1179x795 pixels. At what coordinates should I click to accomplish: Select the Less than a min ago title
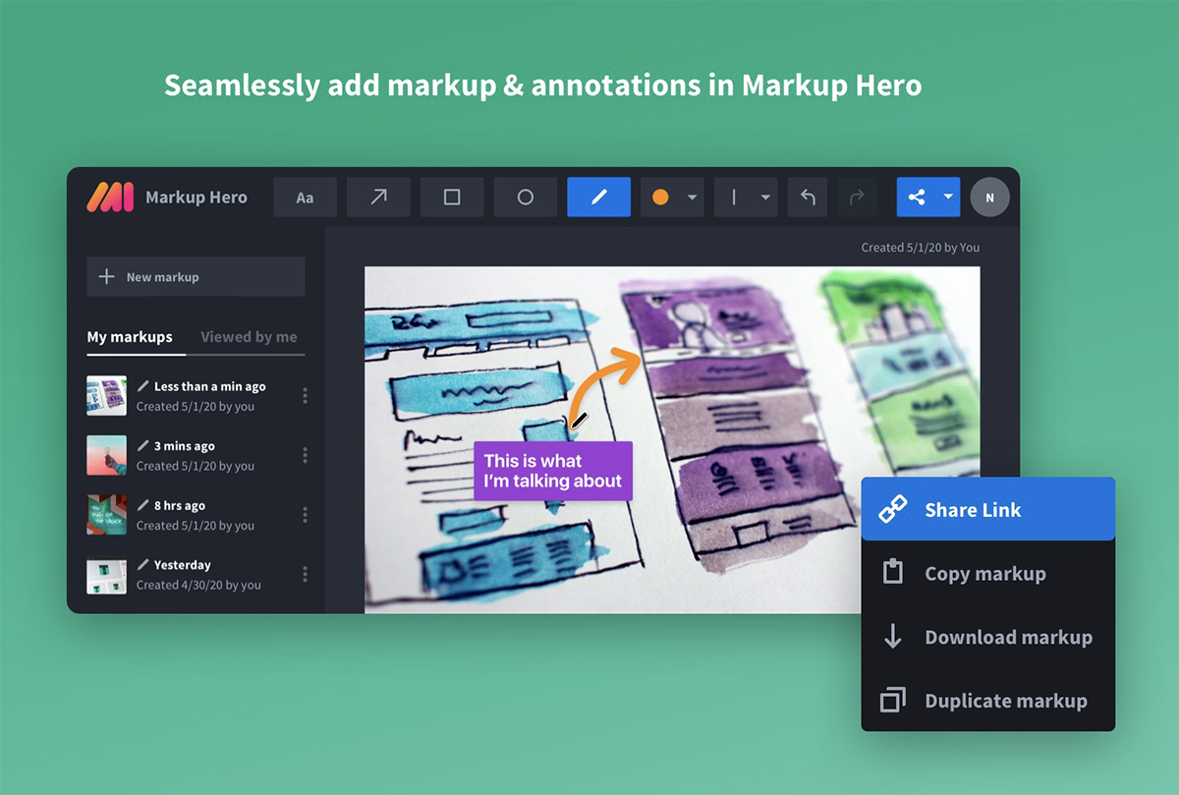[210, 386]
